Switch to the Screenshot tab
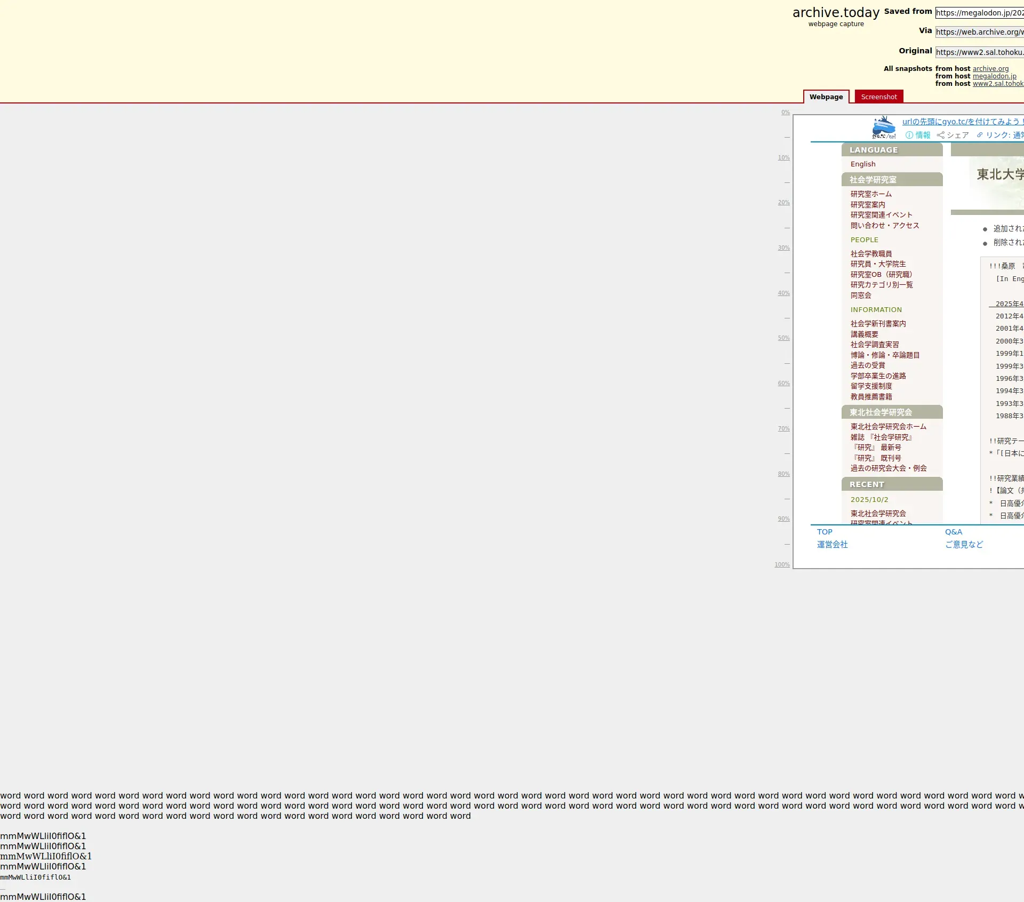This screenshot has height=902, width=1024. pyautogui.click(x=878, y=97)
